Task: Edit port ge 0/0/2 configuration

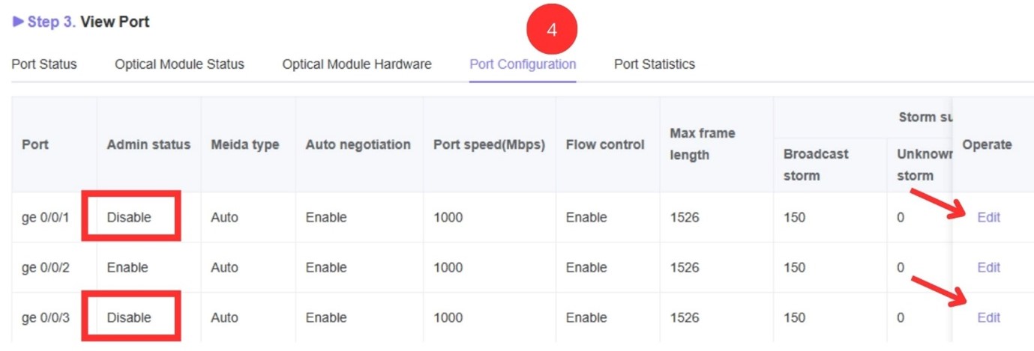Action: [x=988, y=268]
